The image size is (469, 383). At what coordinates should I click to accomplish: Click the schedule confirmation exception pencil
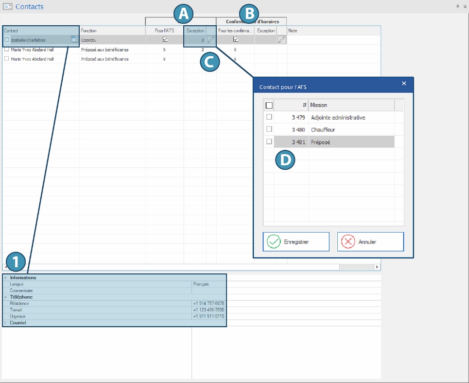pyautogui.click(x=281, y=40)
